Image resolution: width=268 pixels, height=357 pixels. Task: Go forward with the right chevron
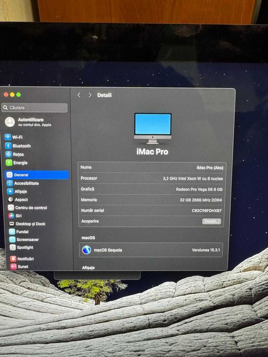90,95
